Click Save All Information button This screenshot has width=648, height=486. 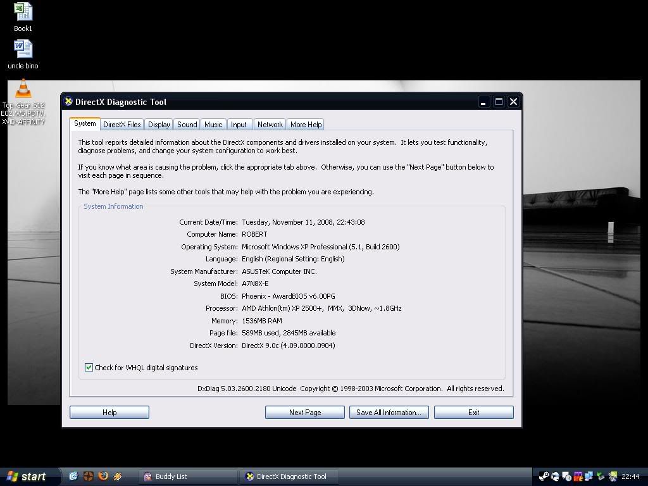click(389, 413)
